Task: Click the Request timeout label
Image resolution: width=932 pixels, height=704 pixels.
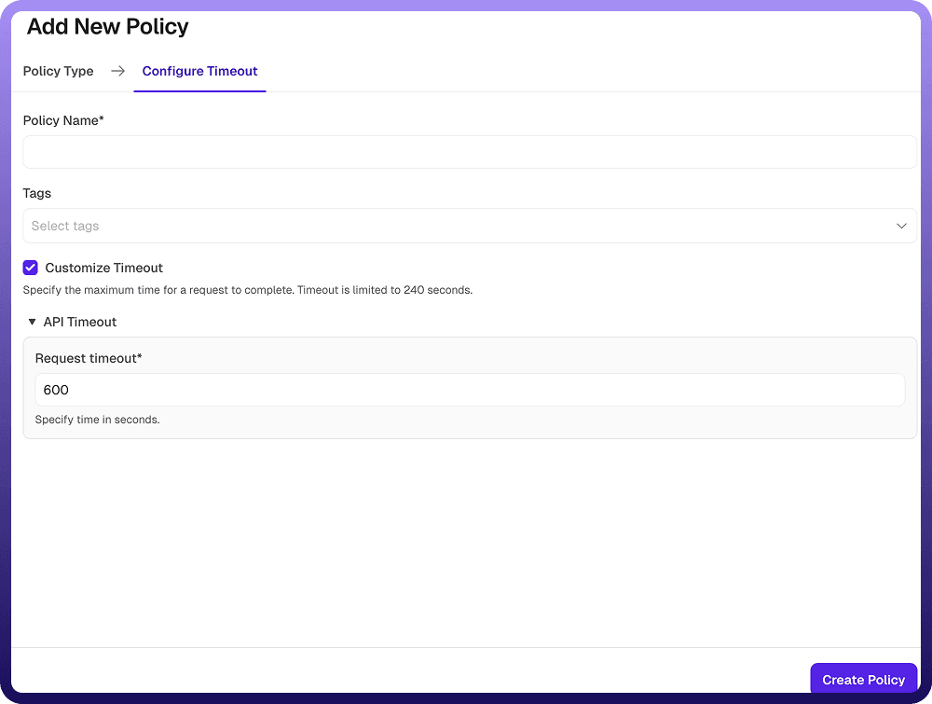Action: click(x=89, y=358)
